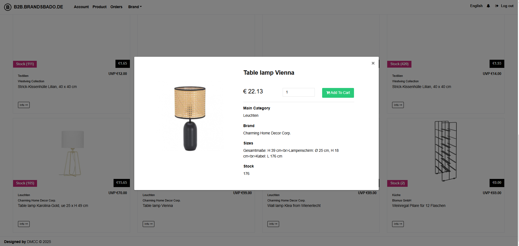Click the Stock (420) badge
Image resolution: width=519 pixels, height=246 pixels.
[x=399, y=64]
